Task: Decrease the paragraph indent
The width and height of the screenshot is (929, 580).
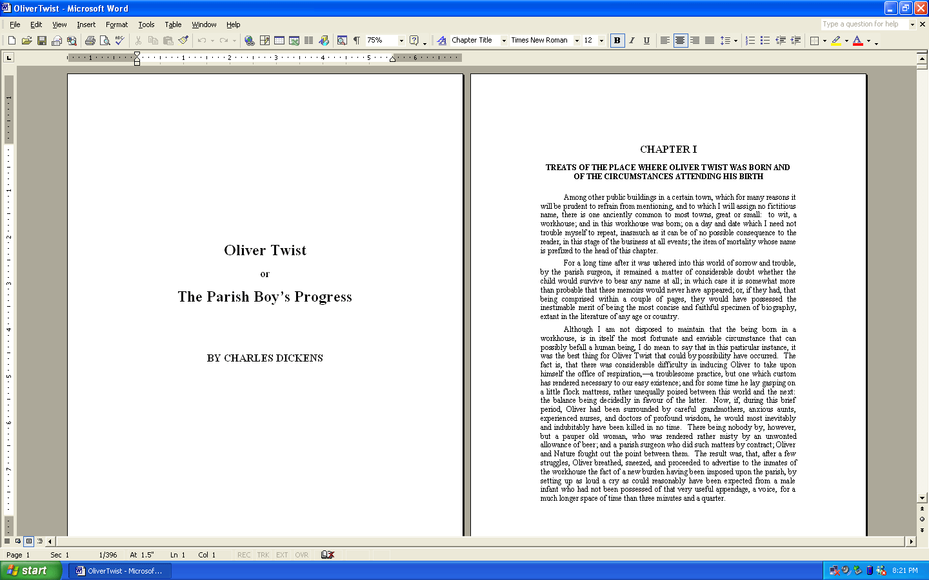Action: 781,41
